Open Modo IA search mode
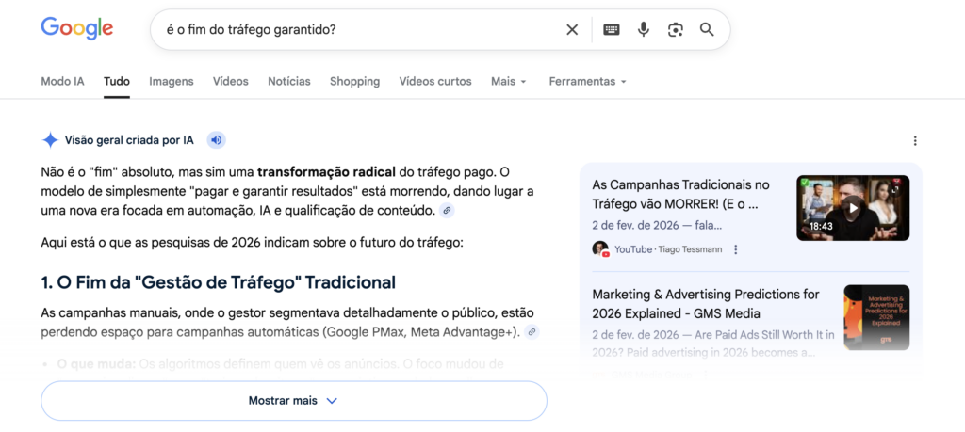This screenshot has height=432, width=965. (62, 82)
